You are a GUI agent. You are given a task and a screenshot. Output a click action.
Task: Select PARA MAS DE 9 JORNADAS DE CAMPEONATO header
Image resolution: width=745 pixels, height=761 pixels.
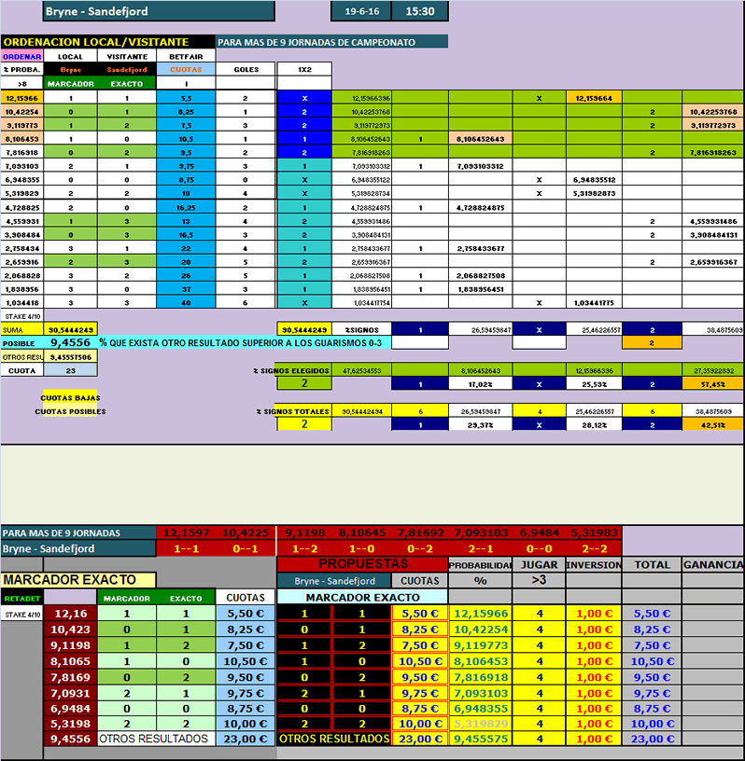point(332,42)
